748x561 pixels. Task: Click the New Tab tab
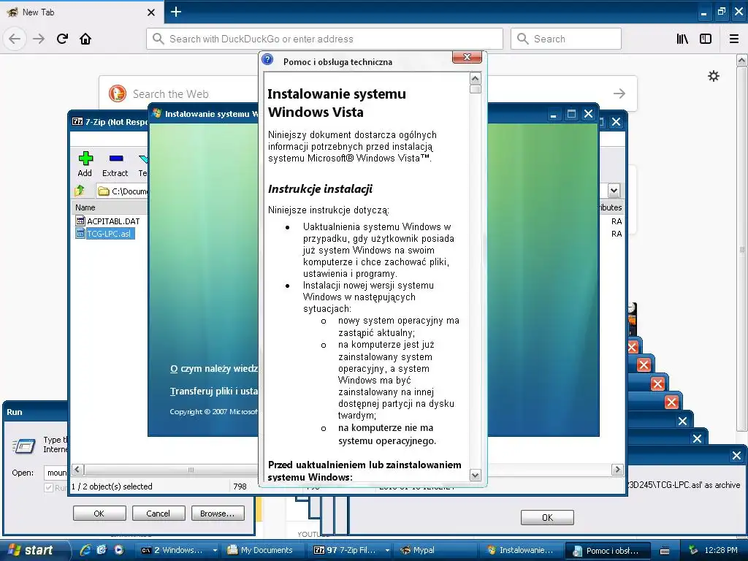click(x=80, y=12)
